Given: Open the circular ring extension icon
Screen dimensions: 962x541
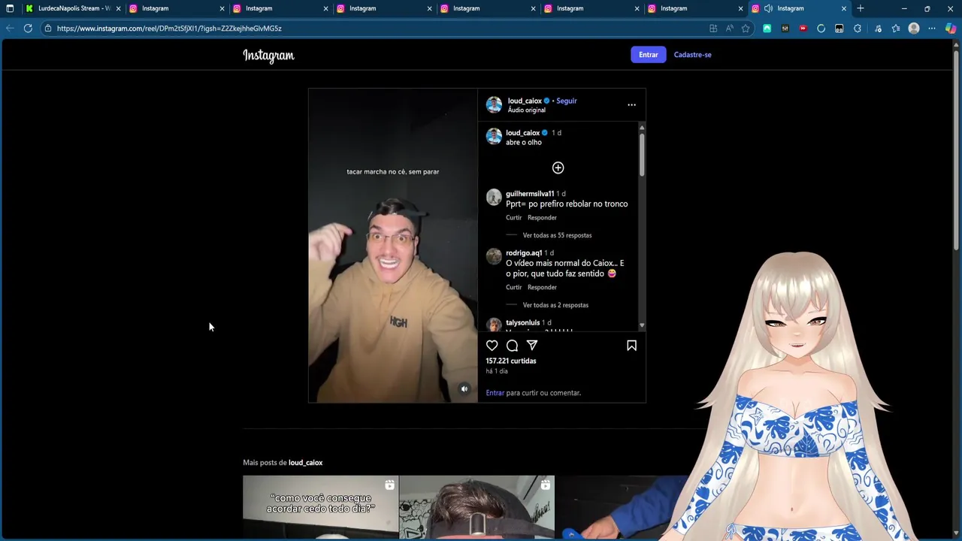Looking at the screenshot, I should click(821, 29).
